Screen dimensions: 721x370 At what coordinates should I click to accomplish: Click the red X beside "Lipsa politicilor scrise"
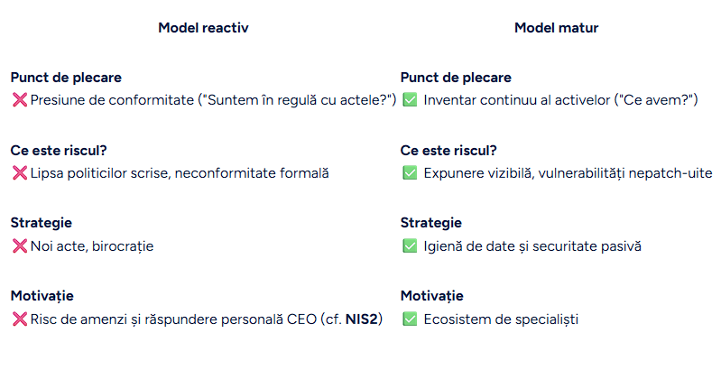(x=19, y=173)
